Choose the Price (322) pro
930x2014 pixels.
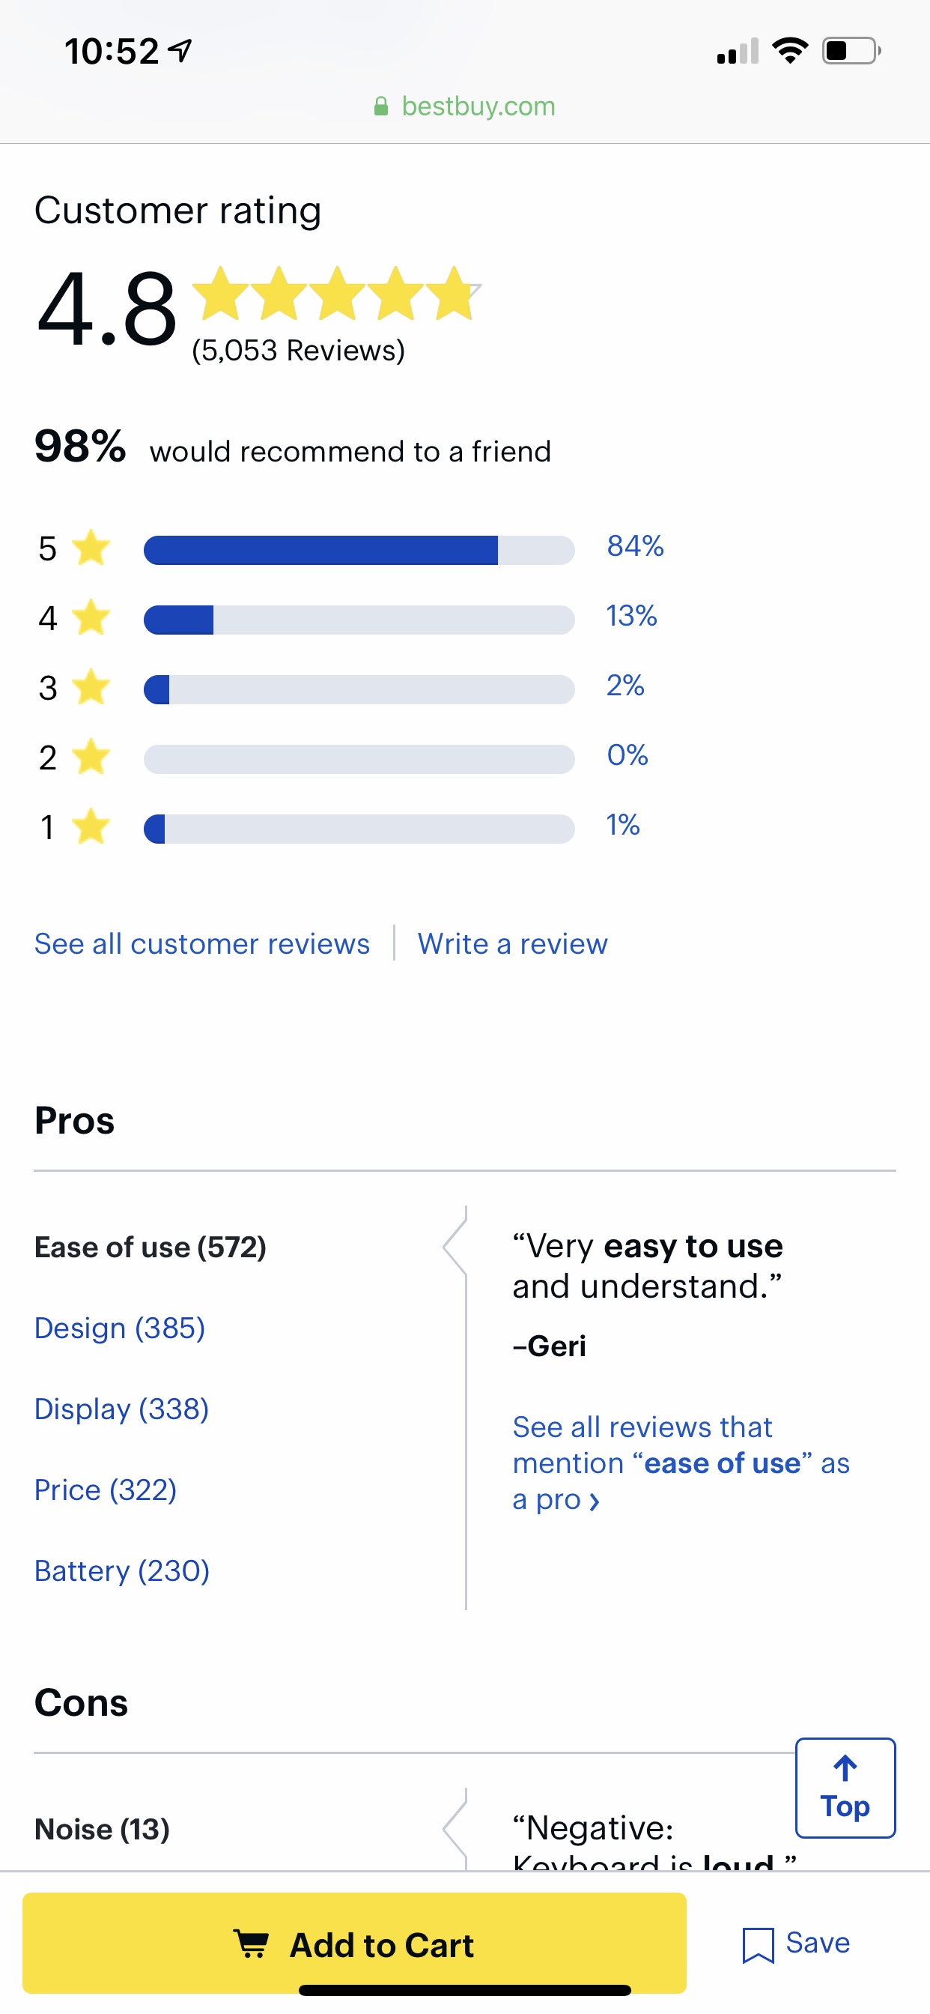pyautogui.click(x=106, y=1490)
